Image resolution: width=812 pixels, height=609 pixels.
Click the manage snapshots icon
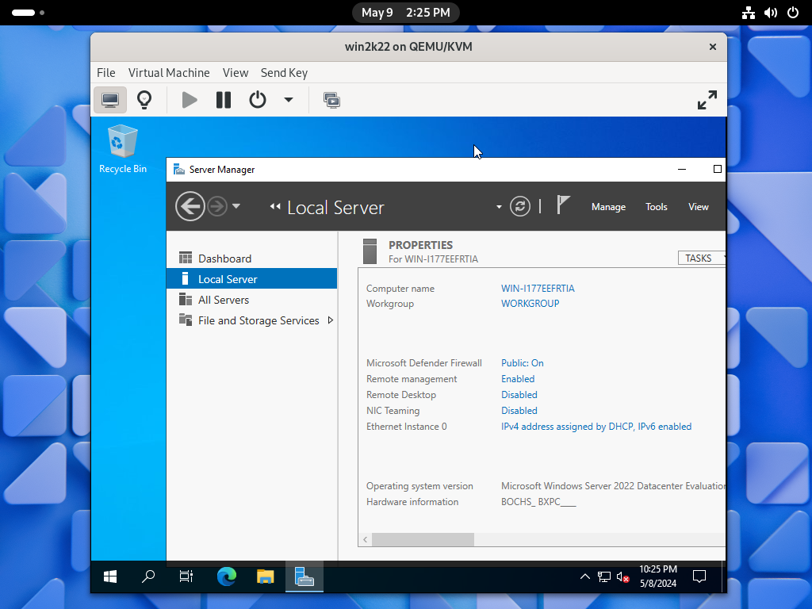click(x=331, y=100)
